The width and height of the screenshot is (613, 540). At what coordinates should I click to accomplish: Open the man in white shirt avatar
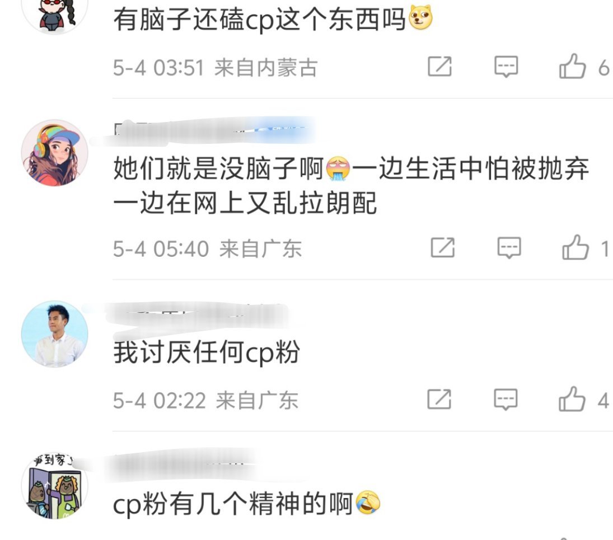55,334
